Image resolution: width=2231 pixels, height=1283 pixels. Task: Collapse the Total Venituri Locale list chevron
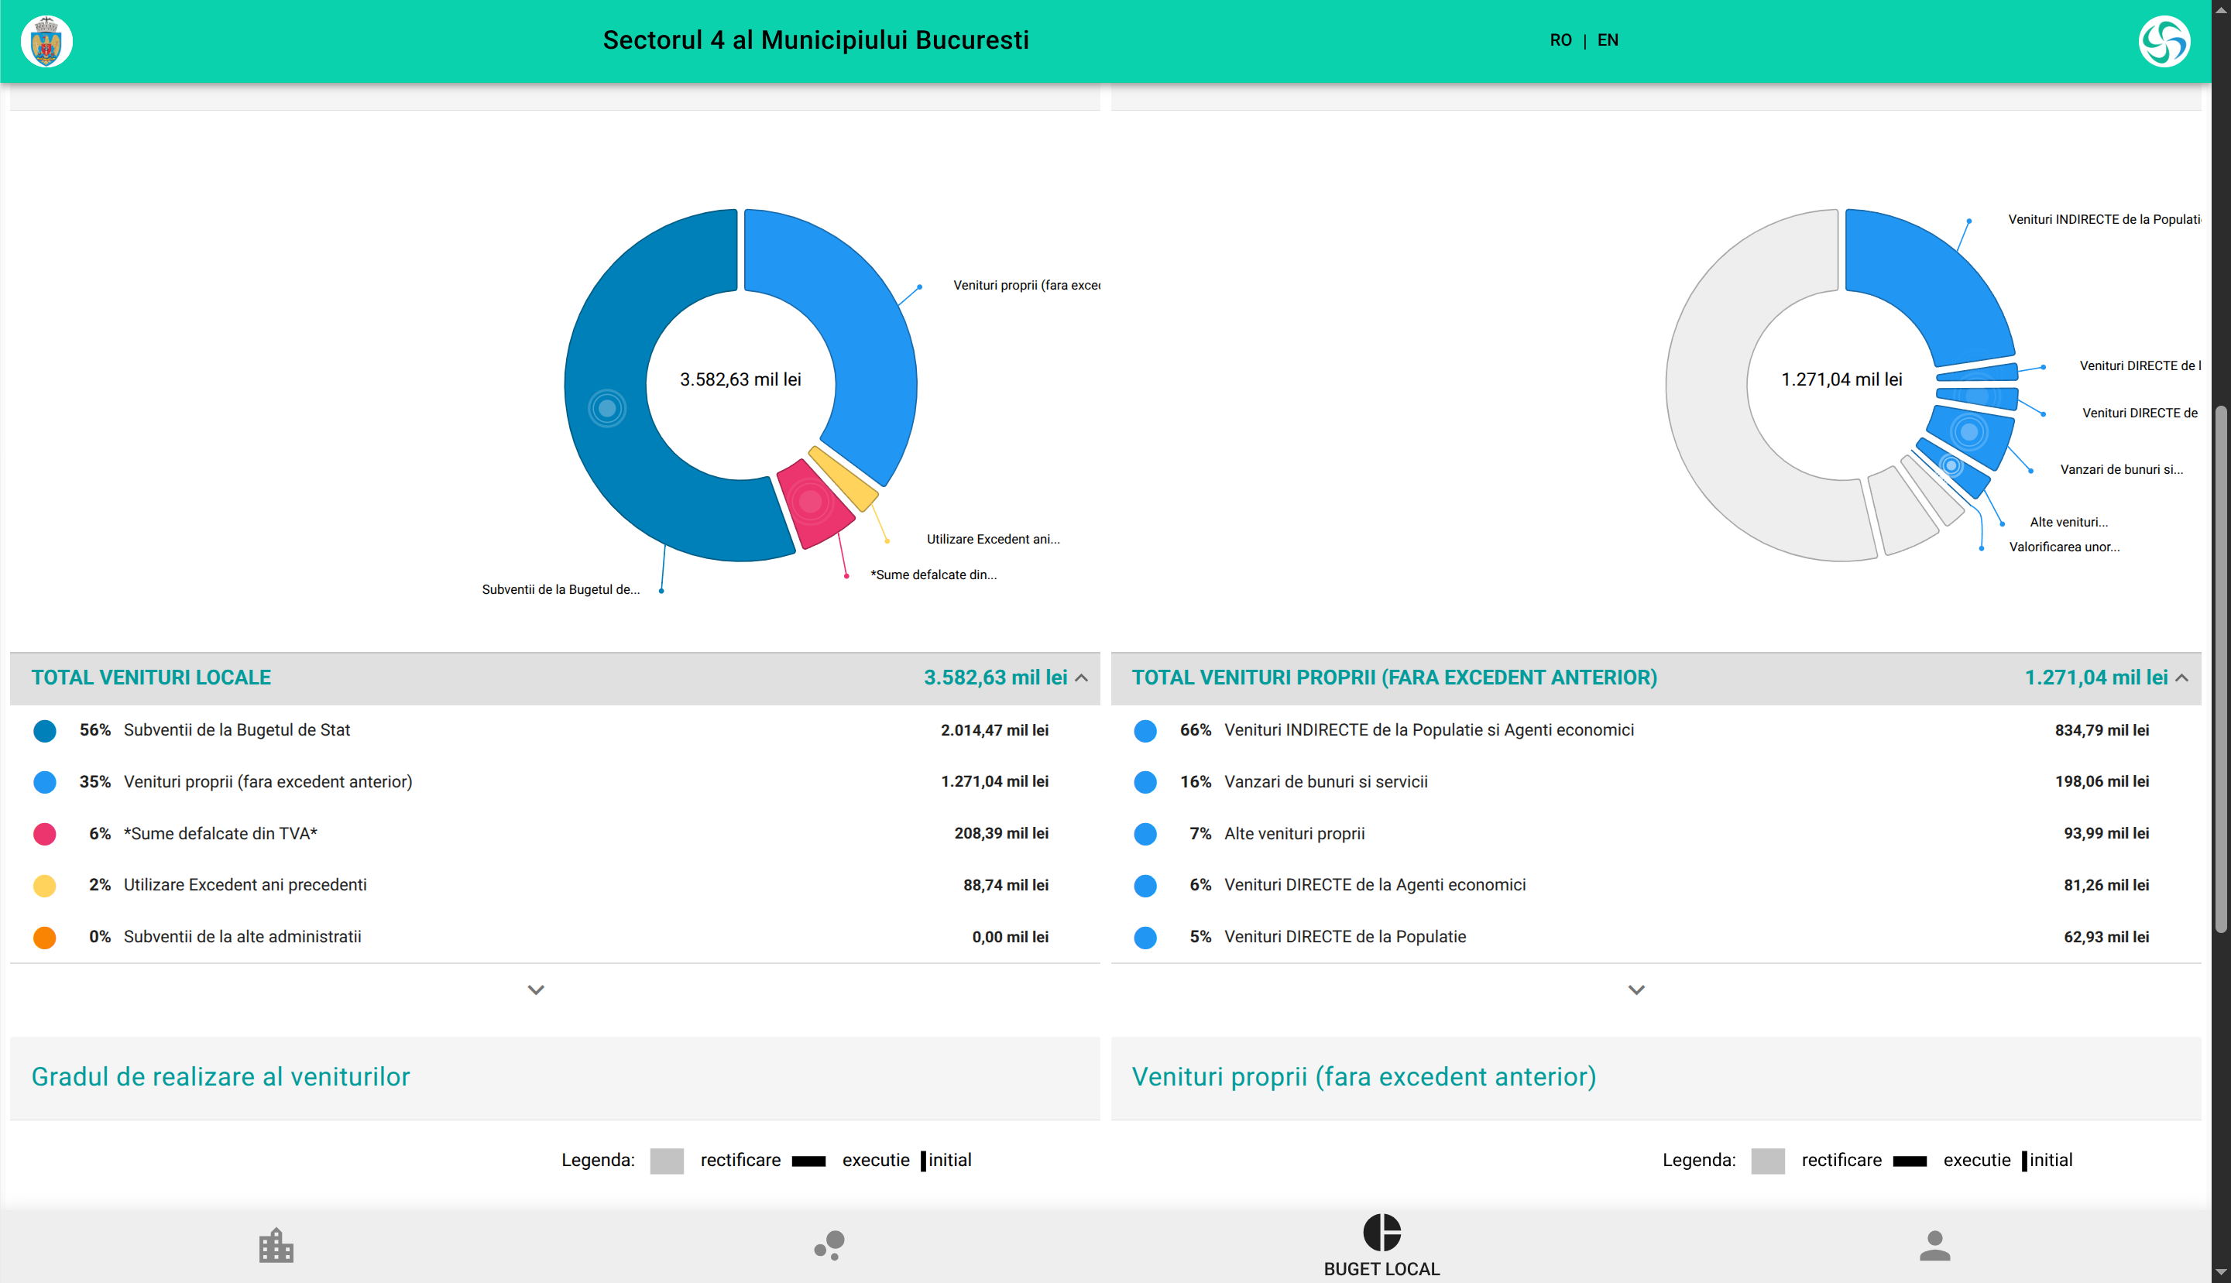coord(1082,678)
